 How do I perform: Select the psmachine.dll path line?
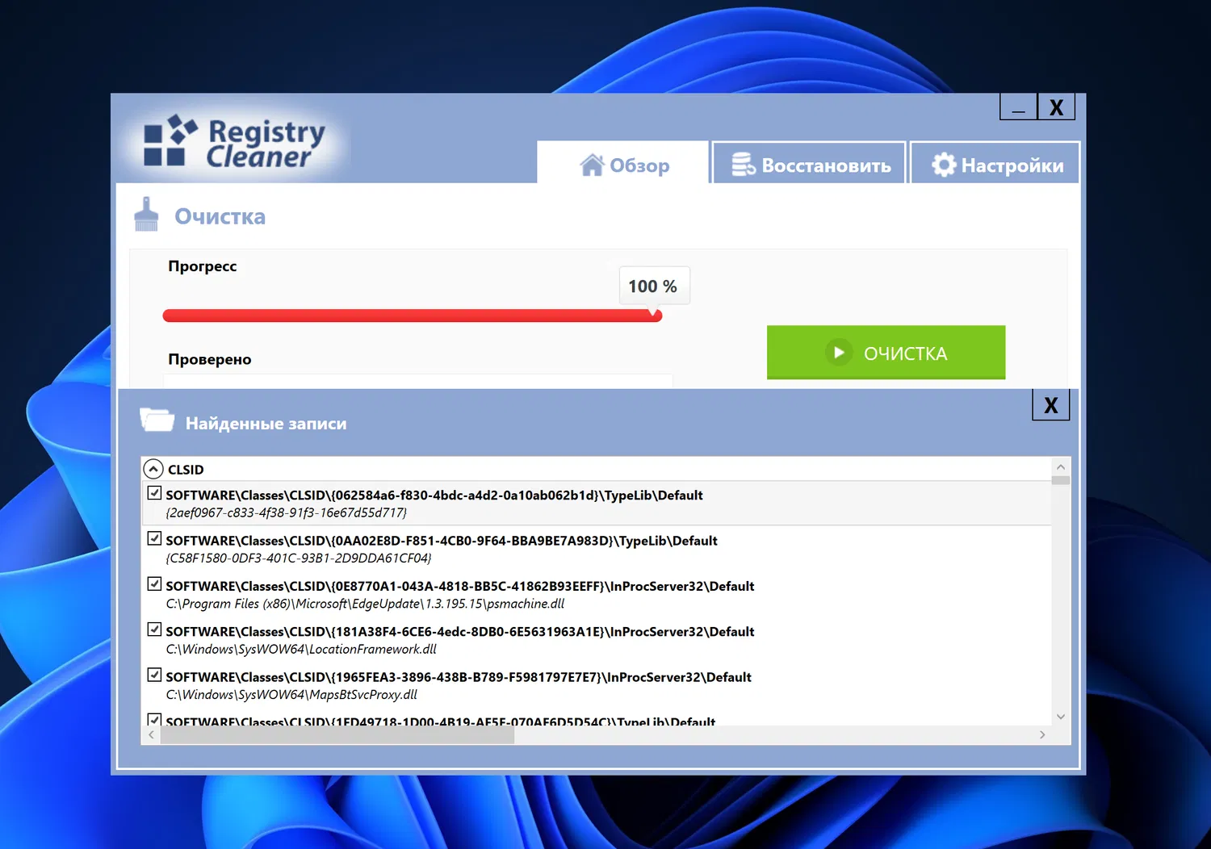[x=365, y=604]
